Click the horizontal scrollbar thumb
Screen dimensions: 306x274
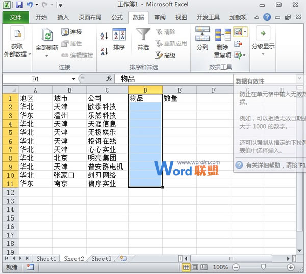click(x=231, y=259)
